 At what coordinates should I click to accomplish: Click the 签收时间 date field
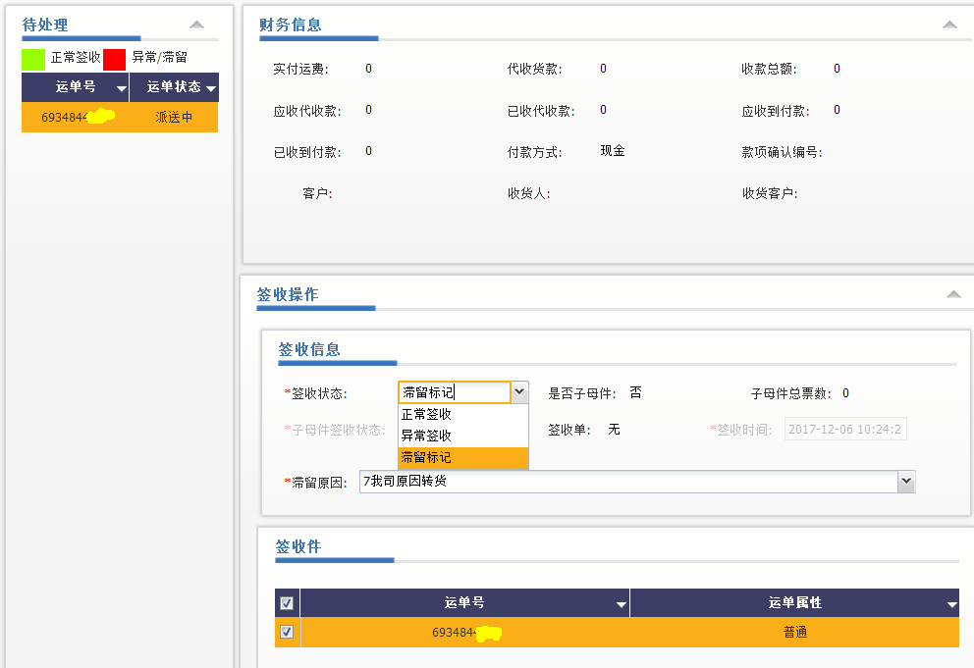[x=844, y=430]
